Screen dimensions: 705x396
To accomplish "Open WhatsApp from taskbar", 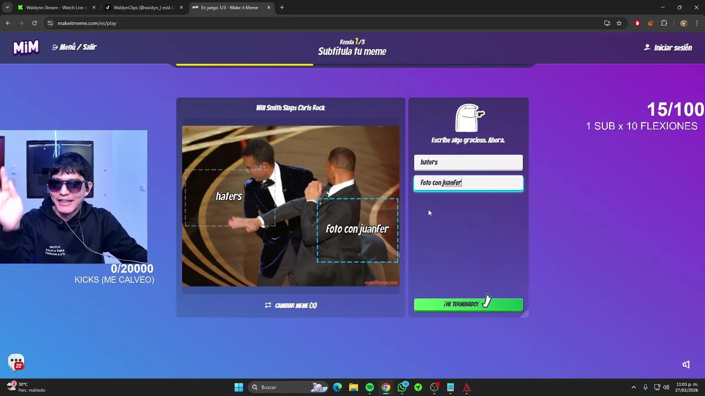I will (402, 387).
